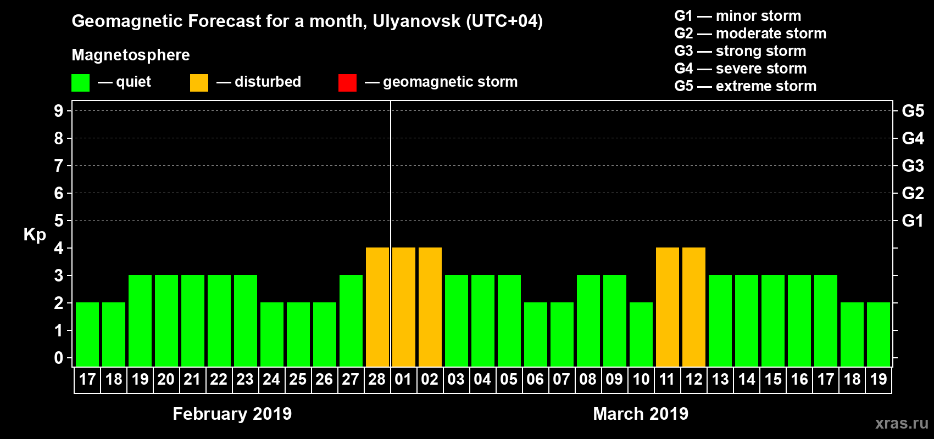Click date cell 13 in March
Image resolution: width=934 pixels, height=439 pixels.
point(720,380)
